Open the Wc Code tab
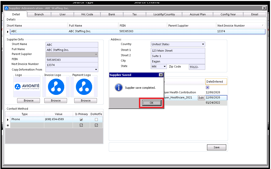Screen dimensions: 271x169 tap(87, 14)
